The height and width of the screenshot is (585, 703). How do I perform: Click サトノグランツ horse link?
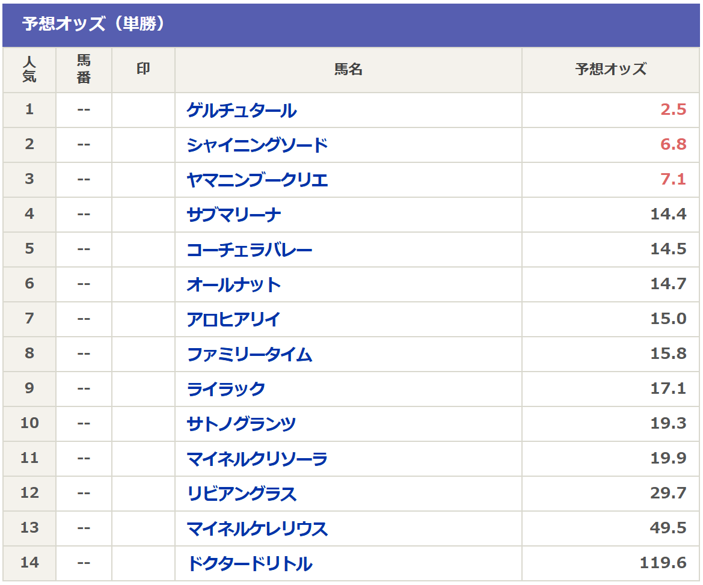click(x=242, y=424)
